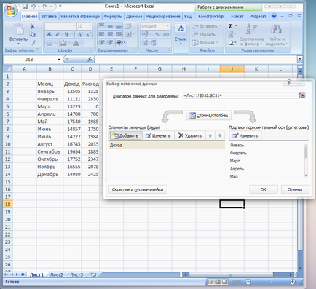Open Сортировка и фильтр menu
This screenshot has width=316, height=289.
point(251,34)
